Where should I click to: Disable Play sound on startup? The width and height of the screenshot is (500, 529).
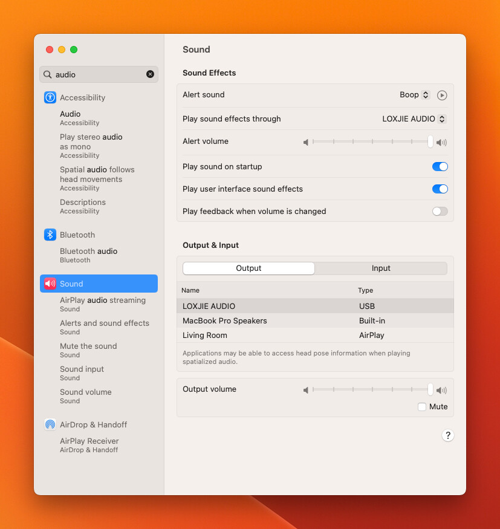[440, 166]
